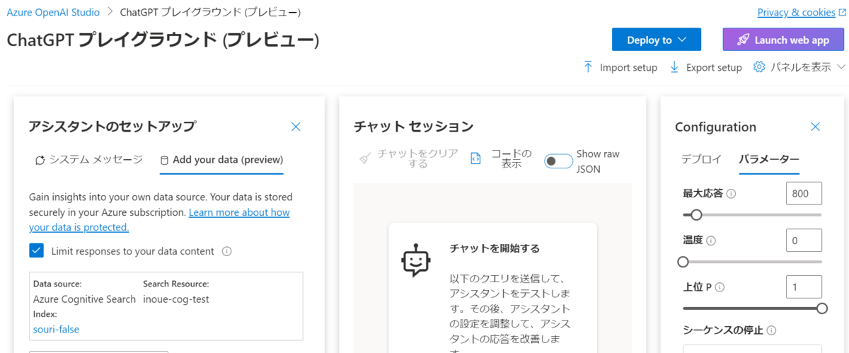Click コードの表示 button

coord(501,158)
